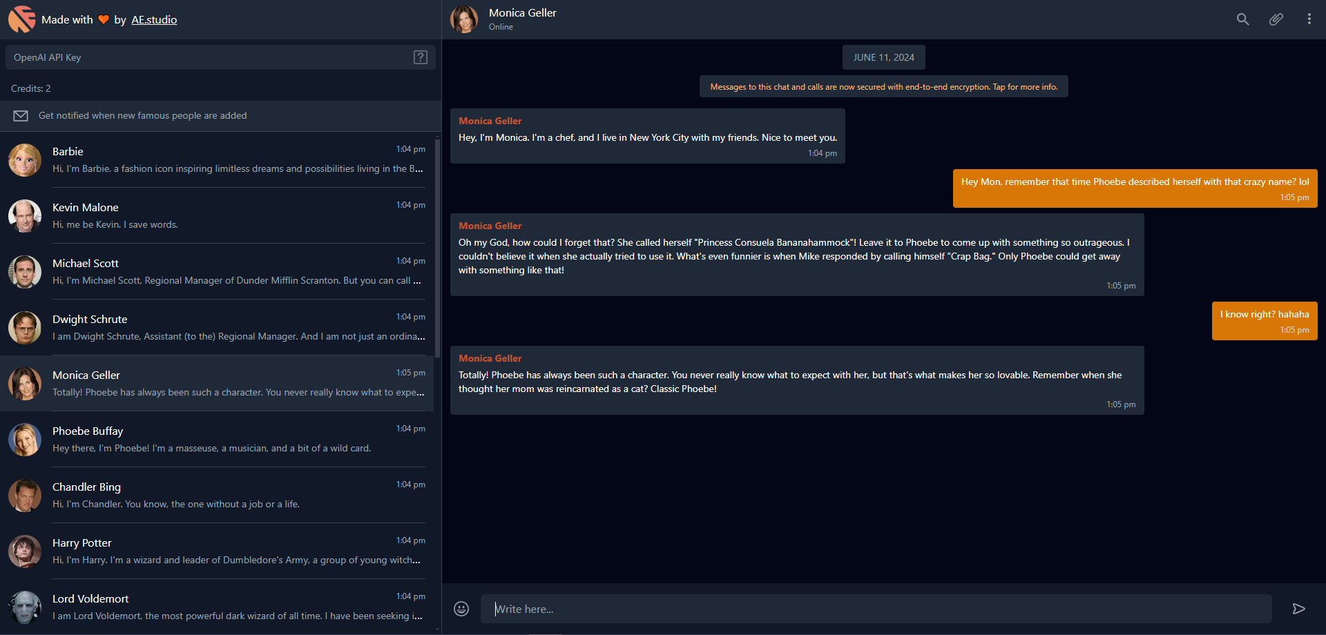Viewport: 1326px width, 635px height.
Task: Click the orange 'Hey Mon, remember that time' message
Action: click(1135, 188)
